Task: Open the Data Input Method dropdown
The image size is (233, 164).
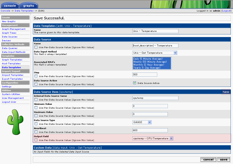Action: 155,53
